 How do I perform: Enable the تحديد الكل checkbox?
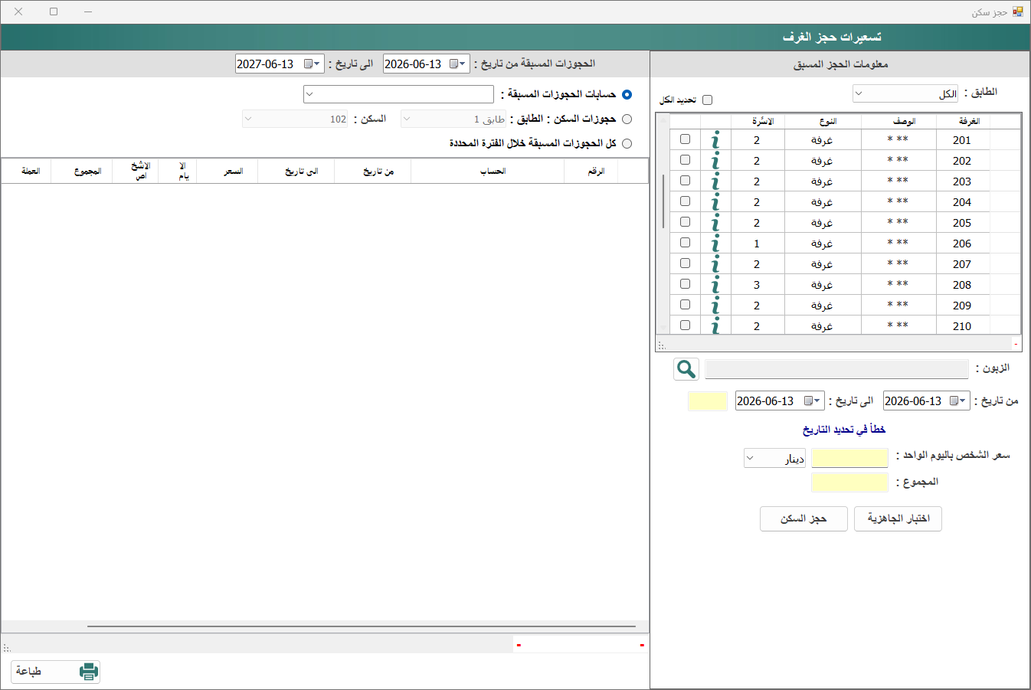(x=707, y=100)
